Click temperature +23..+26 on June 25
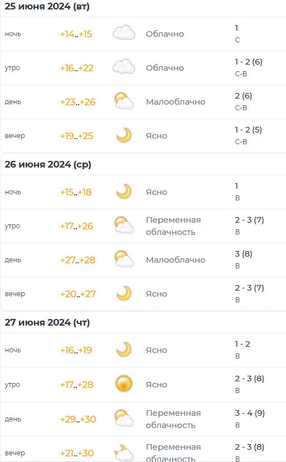 pos(77,102)
